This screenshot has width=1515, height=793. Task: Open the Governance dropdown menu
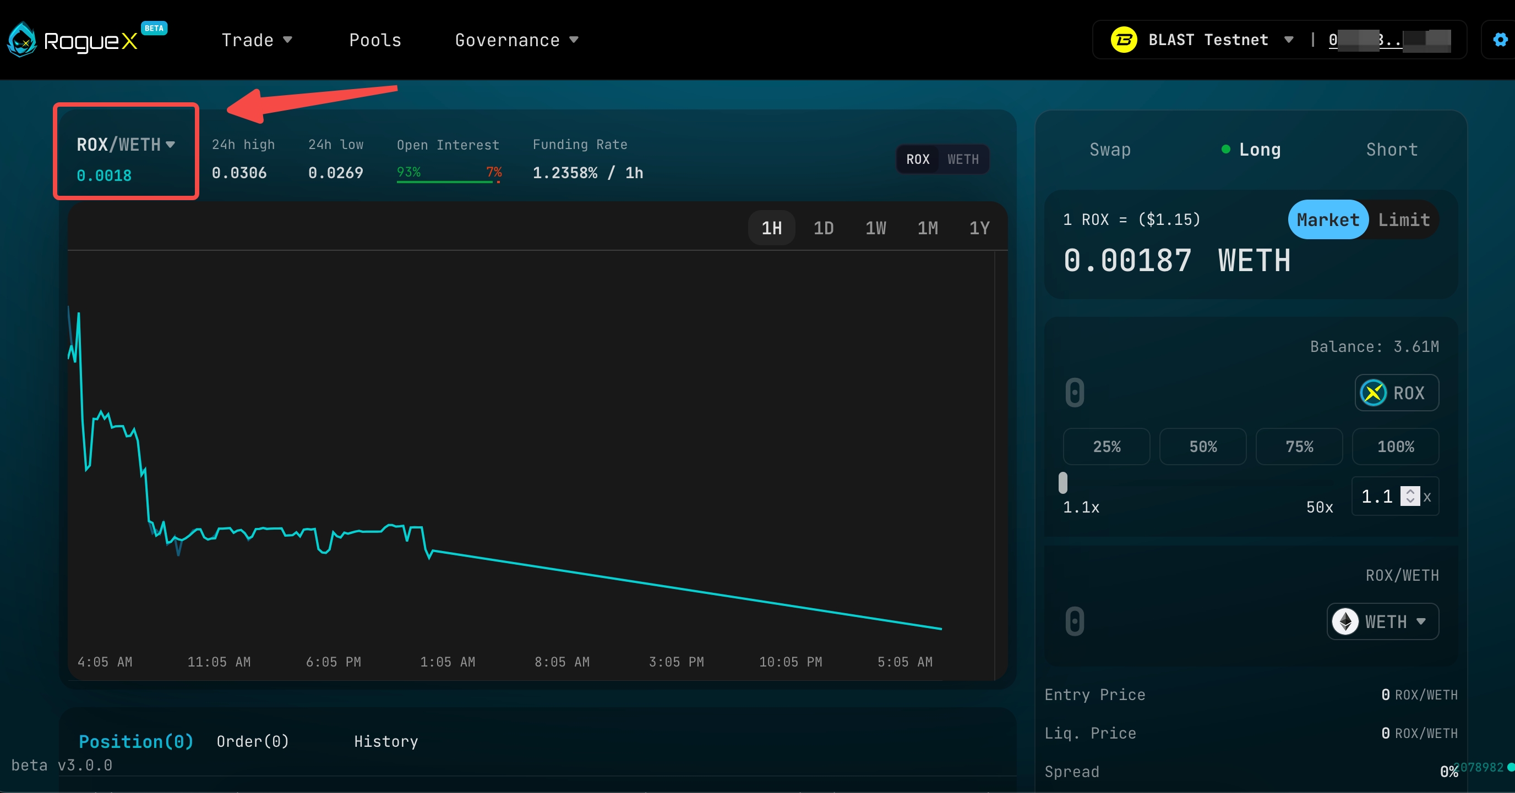pos(516,40)
